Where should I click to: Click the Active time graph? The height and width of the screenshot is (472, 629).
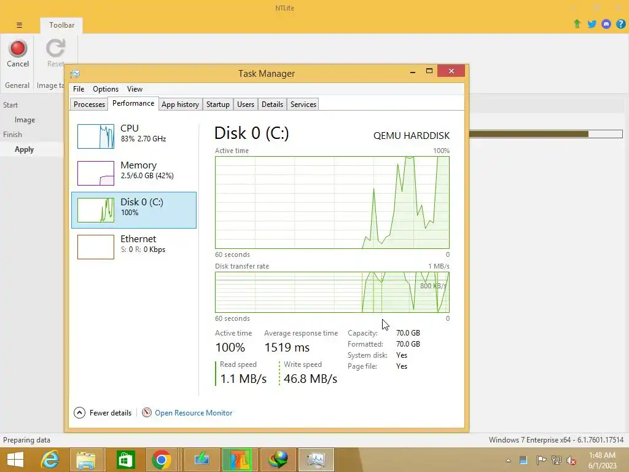pyautogui.click(x=332, y=202)
